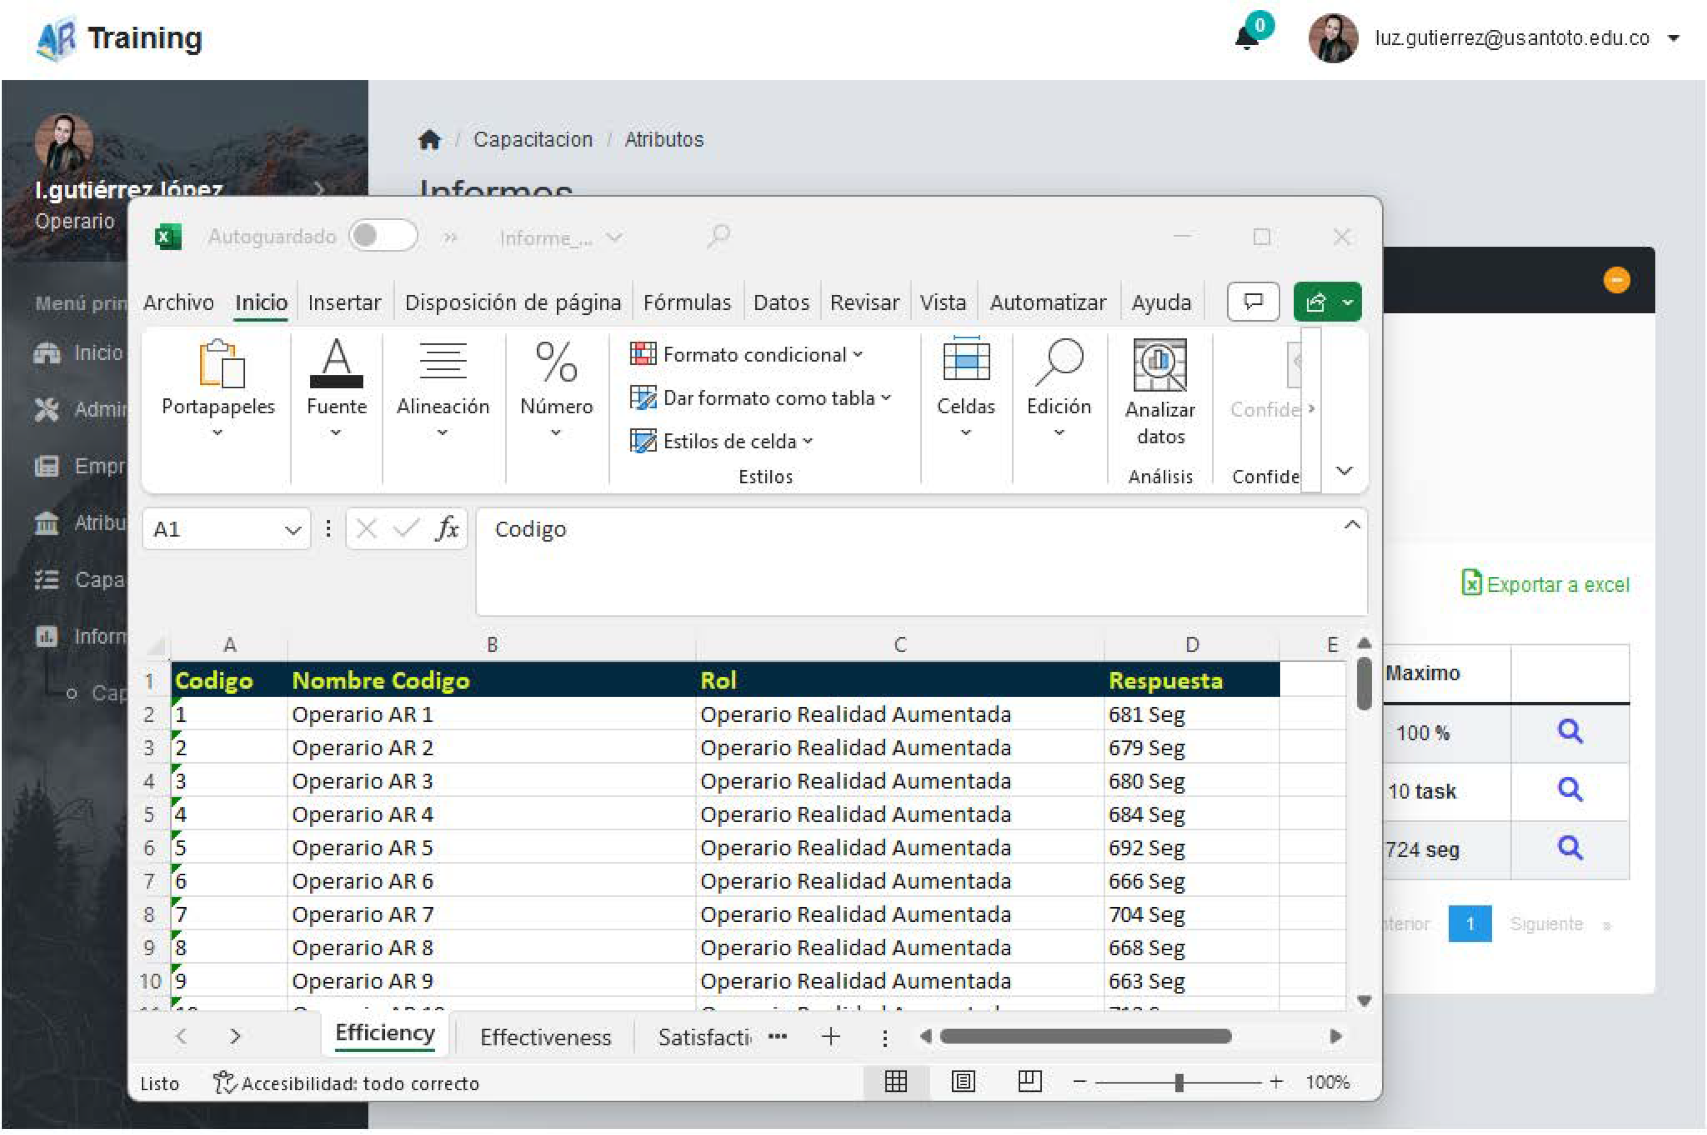Click the zoom slider handle
This screenshot has height=1135, width=1707.
[1178, 1082]
